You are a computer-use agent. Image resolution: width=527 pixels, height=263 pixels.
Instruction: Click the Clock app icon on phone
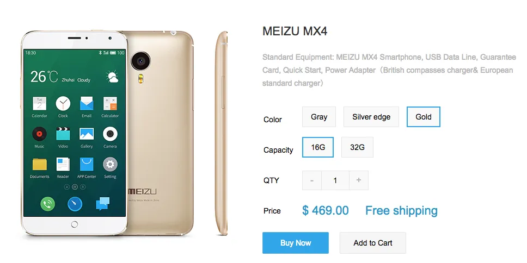pyautogui.click(x=63, y=104)
